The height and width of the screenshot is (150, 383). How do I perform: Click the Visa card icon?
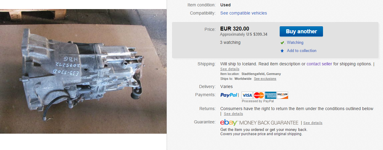pos(247,95)
